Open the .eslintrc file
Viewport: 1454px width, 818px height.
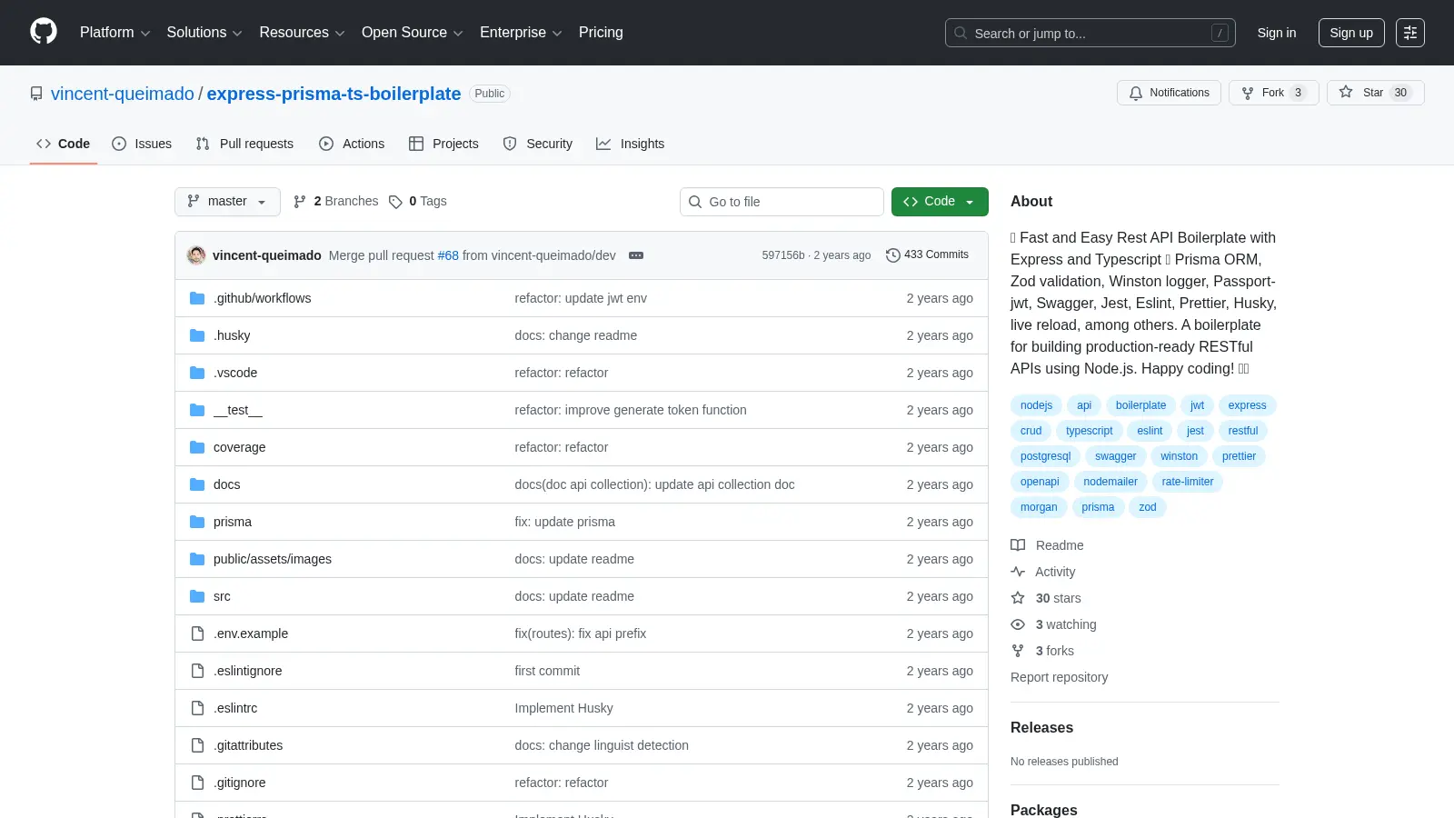point(235,708)
